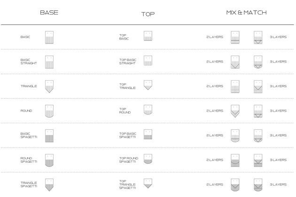Open the 3 layers thumbnail in Triangle row
This screenshot has height=197, width=296.
(x=258, y=86)
